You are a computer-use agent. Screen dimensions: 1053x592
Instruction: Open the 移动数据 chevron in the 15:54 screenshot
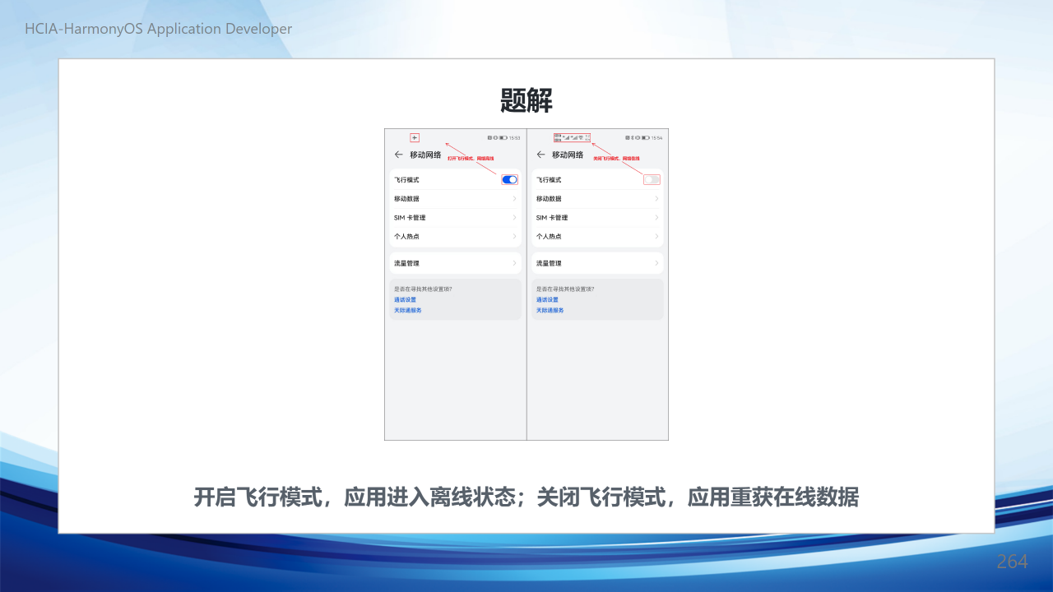656,199
